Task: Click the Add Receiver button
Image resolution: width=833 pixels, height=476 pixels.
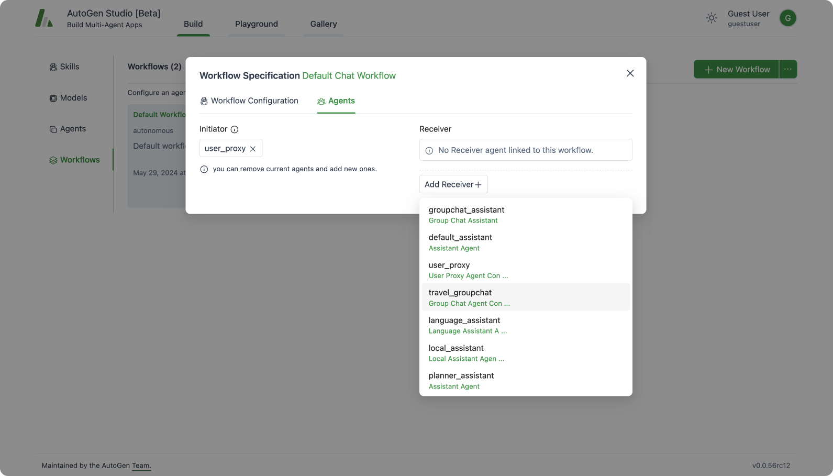Action: click(x=453, y=184)
